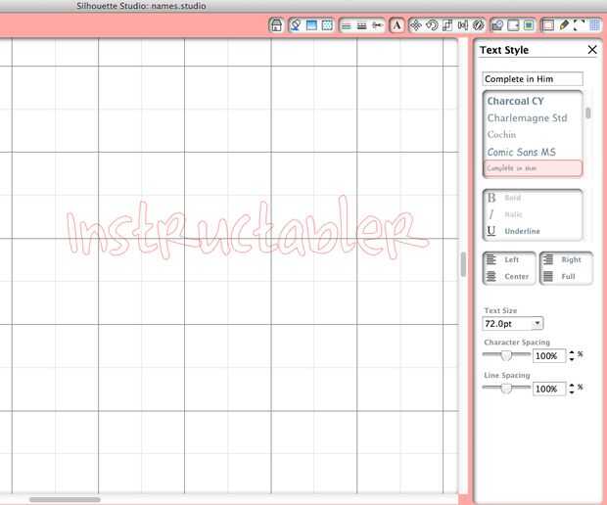Open the Line Color tool

(x=347, y=25)
